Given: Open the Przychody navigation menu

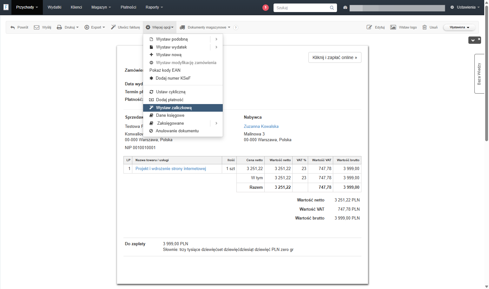Looking at the screenshot, I should 27,7.
